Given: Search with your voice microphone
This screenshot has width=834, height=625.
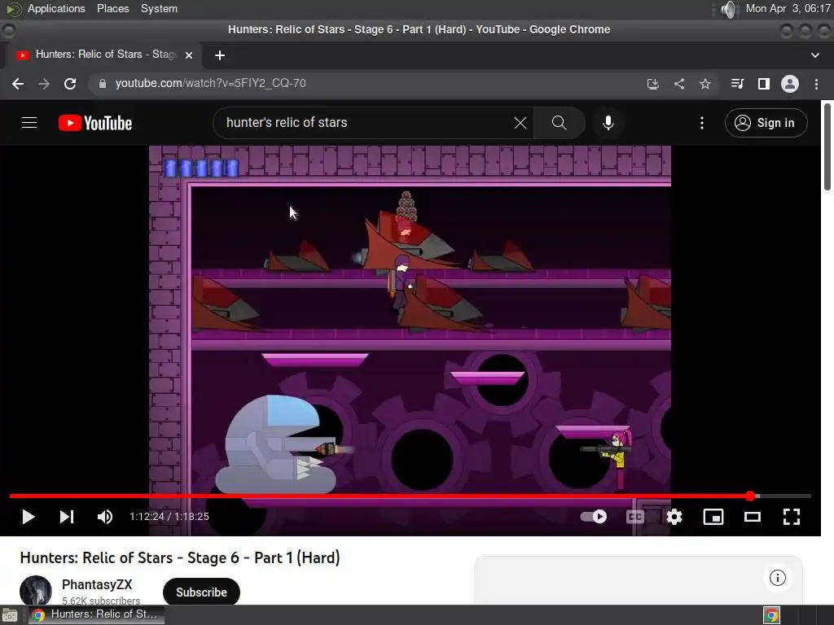Looking at the screenshot, I should (x=608, y=123).
